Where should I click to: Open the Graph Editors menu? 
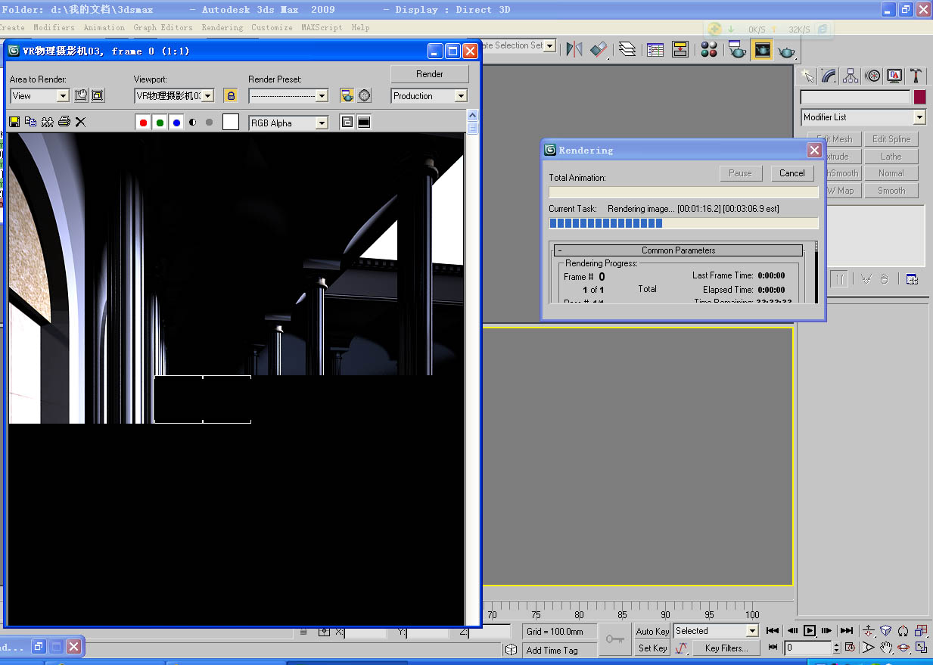163,27
